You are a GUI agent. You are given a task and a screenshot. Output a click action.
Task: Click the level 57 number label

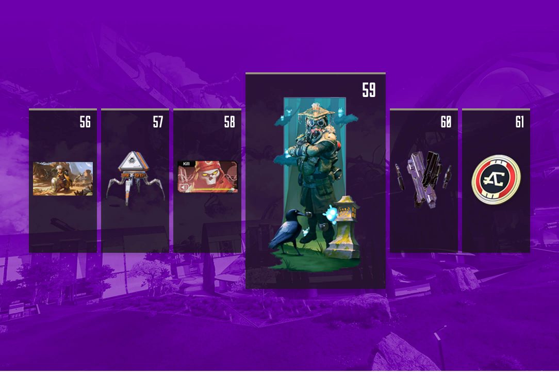(x=158, y=122)
